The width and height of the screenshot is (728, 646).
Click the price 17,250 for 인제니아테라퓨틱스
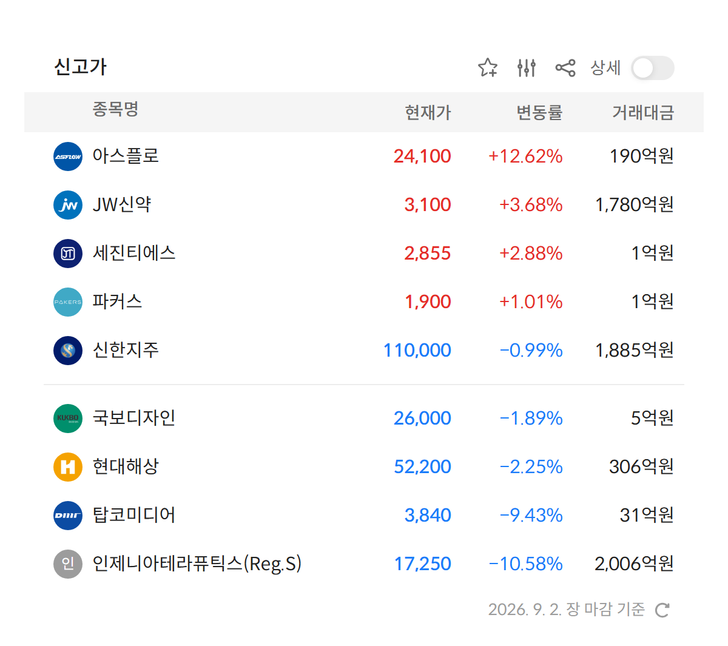click(422, 564)
